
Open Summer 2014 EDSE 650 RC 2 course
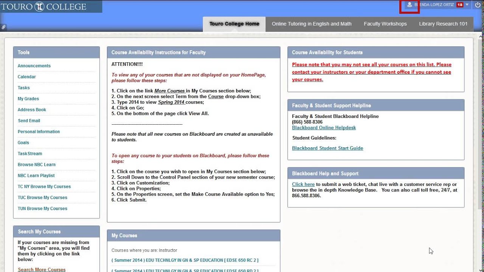tap(185, 260)
